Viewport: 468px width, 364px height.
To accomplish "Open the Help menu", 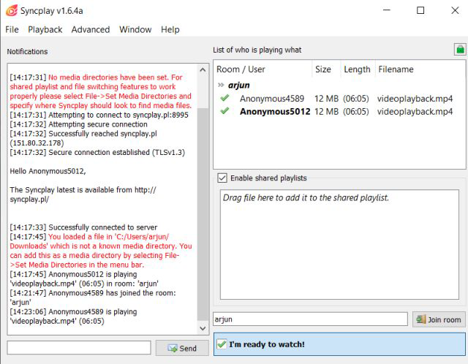I will click(x=170, y=29).
